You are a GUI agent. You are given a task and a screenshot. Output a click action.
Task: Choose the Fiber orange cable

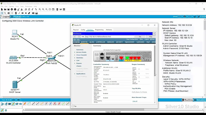coord(42,104)
